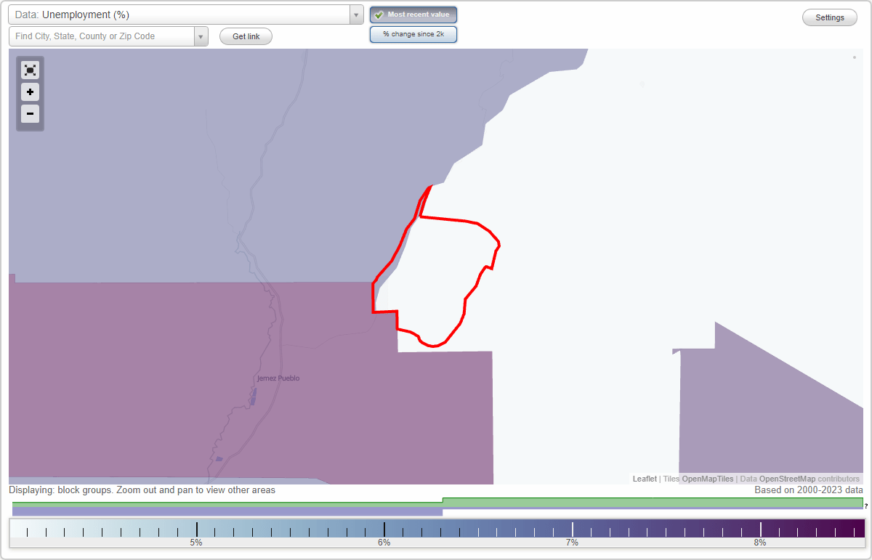Zoom in with the plus button
This screenshot has height=560, width=872.
tap(30, 92)
